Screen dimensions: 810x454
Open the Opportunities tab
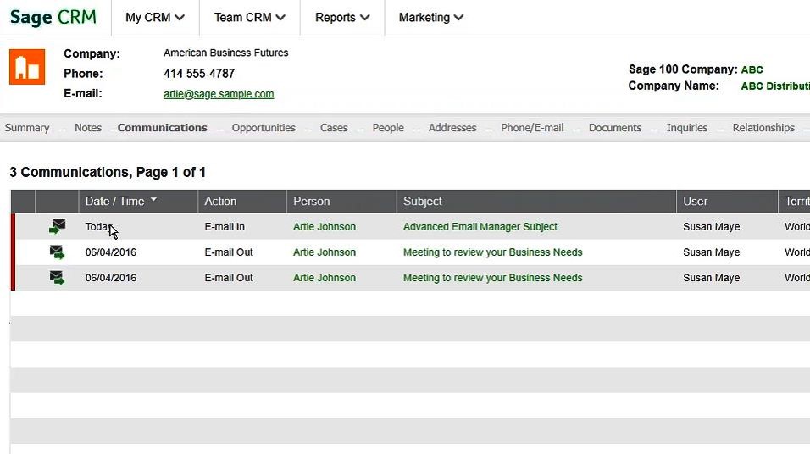pos(264,128)
